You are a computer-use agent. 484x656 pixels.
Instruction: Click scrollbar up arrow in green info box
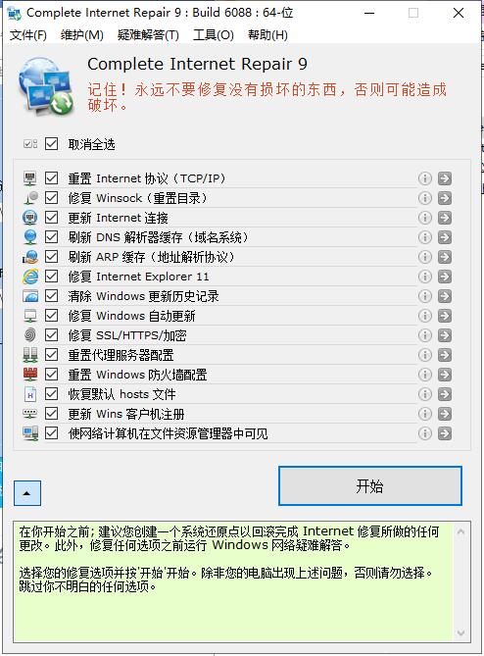(x=461, y=532)
